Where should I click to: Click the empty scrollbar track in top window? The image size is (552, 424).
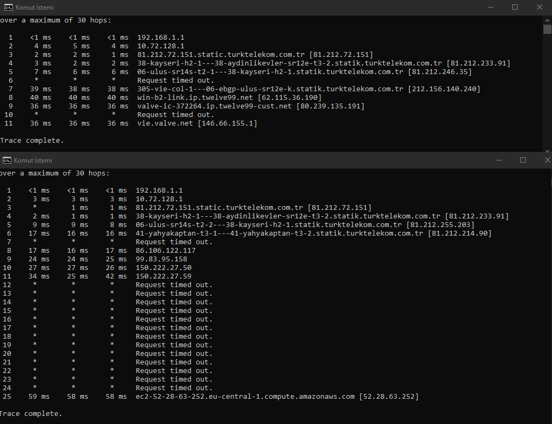(547, 91)
